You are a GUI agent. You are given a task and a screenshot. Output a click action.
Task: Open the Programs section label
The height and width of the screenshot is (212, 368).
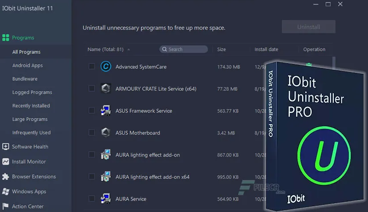coord(23,38)
